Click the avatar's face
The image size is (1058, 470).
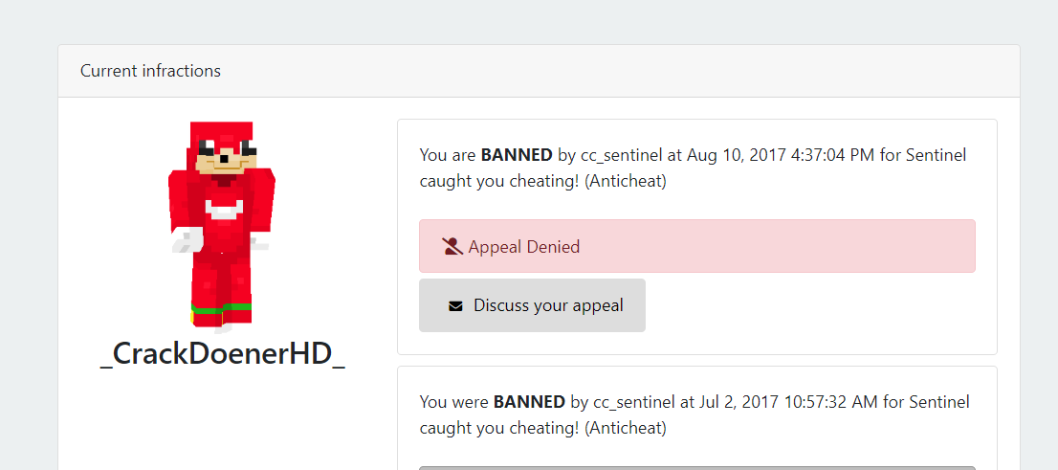click(x=226, y=157)
